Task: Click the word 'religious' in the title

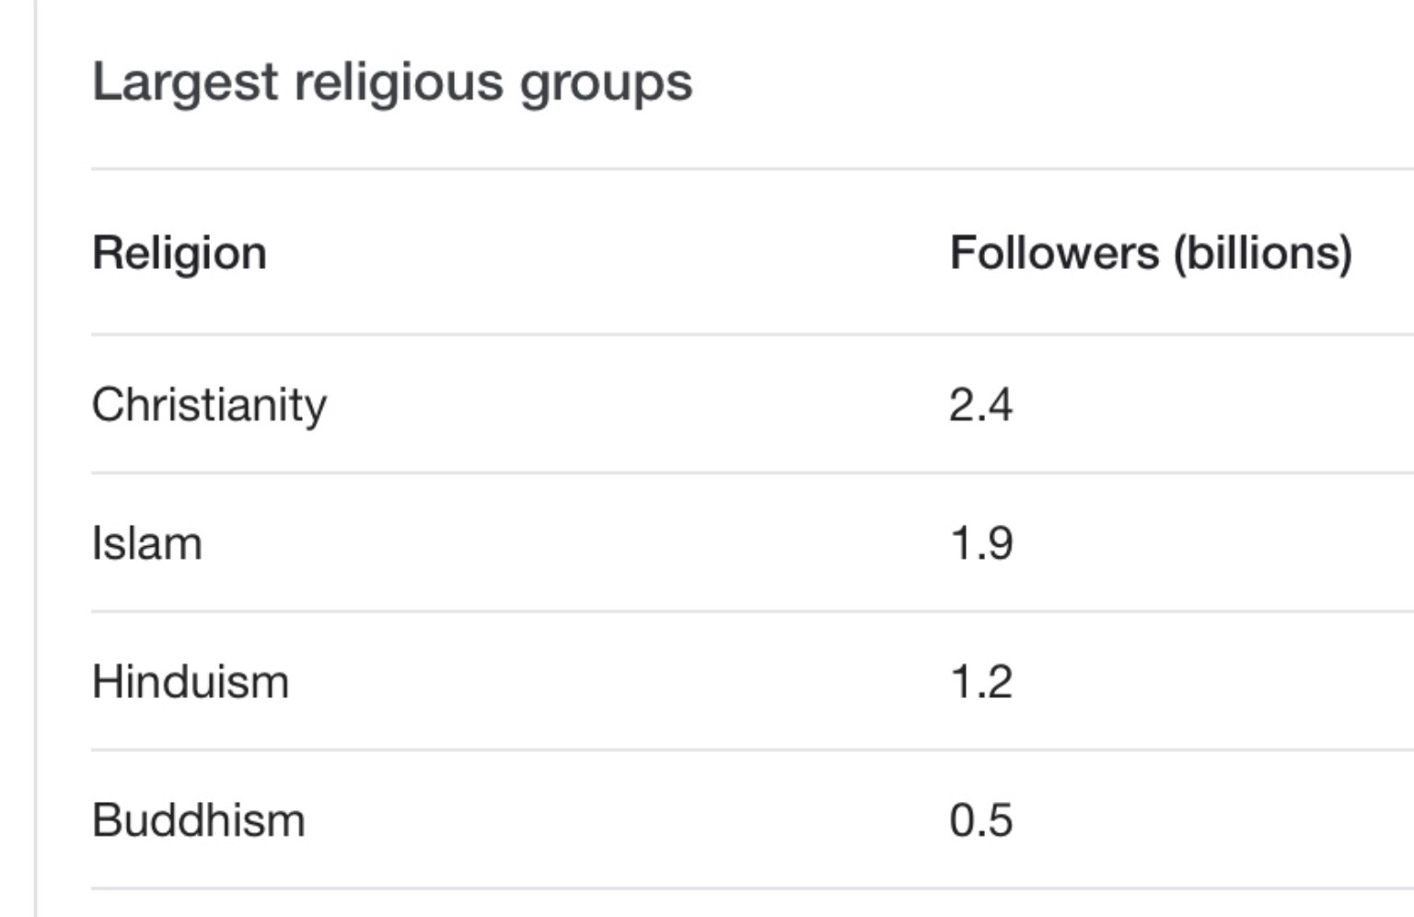Action: [399, 84]
